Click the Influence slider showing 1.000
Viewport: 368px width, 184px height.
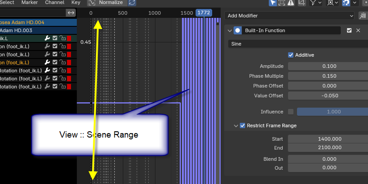click(333, 112)
